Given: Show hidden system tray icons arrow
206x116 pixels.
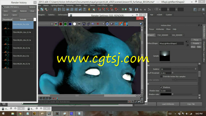Looking at the screenshot, I should point(175,114).
